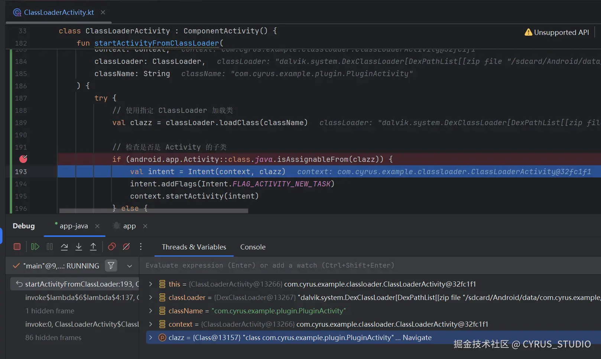Stop the debug session
The width and height of the screenshot is (601, 359).
(x=17, y=247)
